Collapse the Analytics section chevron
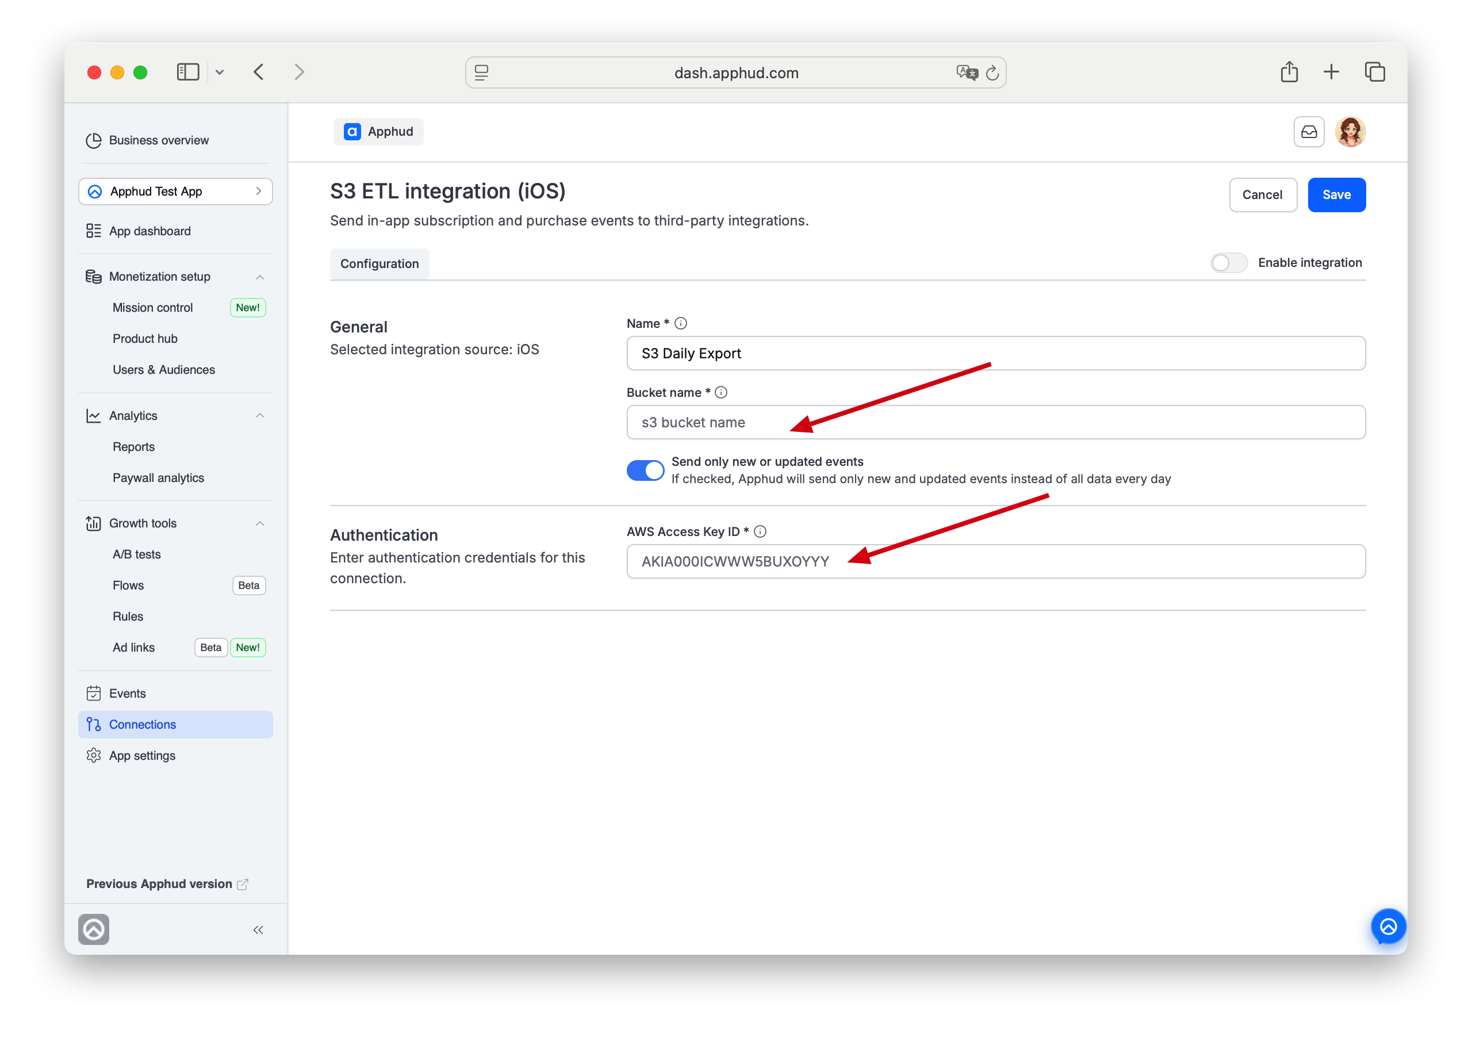This screenshot has height=1041, width=1472. (260, 416)
